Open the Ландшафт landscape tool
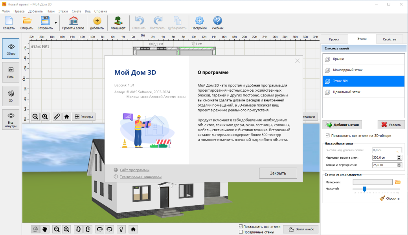 [x=118, y=23]
